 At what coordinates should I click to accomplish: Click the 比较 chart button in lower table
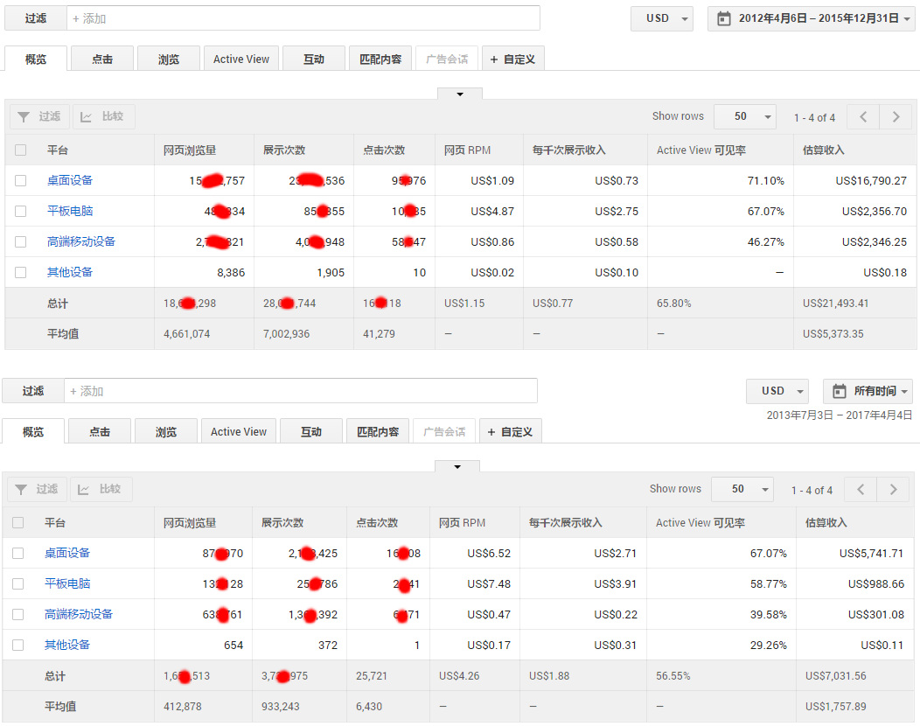(x=101, y=489)
